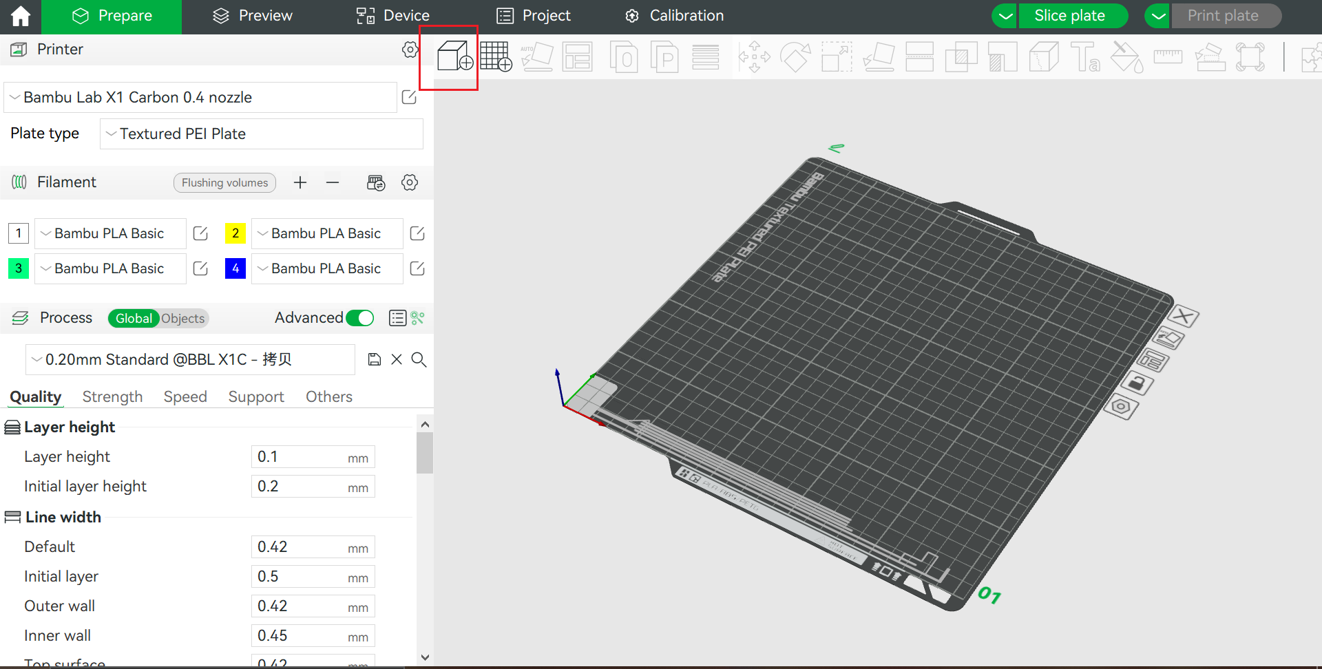
Task: Select the Text shape tool
Action: (x=1085, y=56)
